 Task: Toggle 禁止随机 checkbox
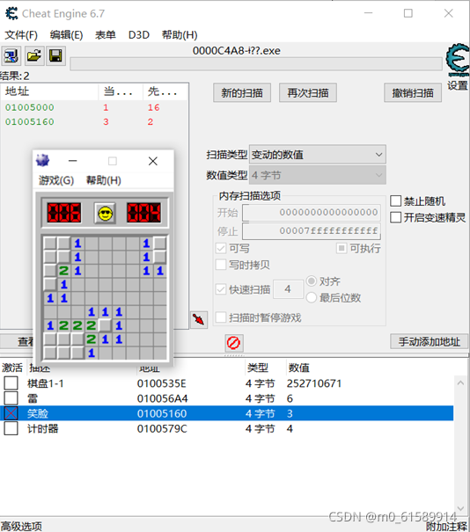coord(396,200)
